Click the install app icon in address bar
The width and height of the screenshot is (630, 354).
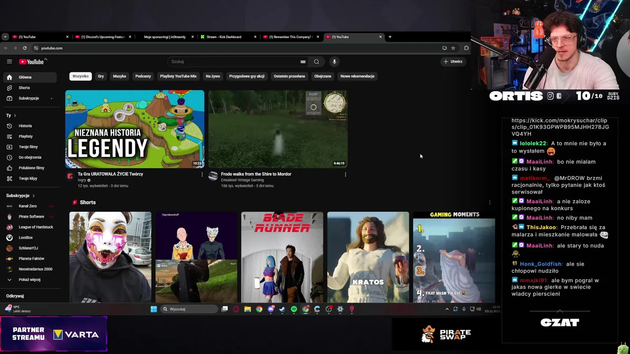coord(444,48)
